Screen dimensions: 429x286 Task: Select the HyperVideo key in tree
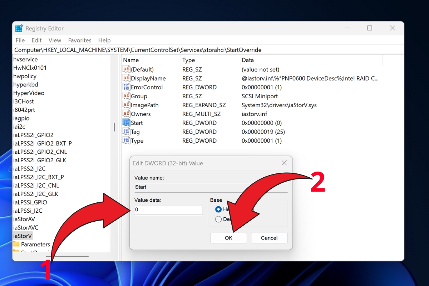pos(29,93)
